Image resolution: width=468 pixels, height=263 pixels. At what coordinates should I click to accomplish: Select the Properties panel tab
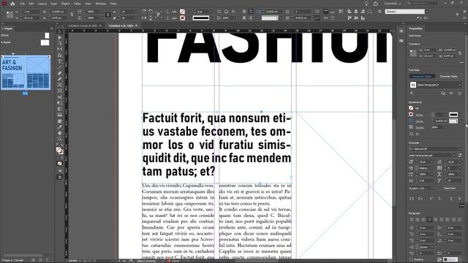pos(415,28)
